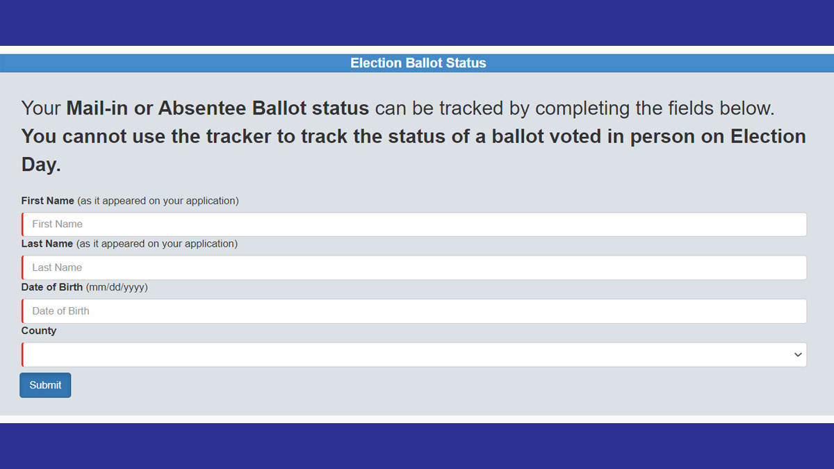Click the mm/dd/yyyy format hint text

pos(117,287)
